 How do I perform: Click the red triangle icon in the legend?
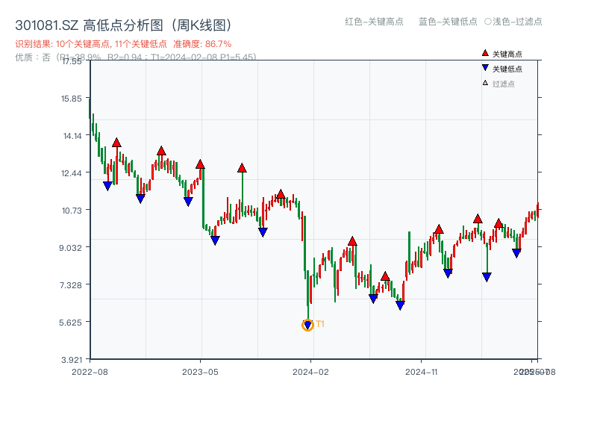coord(485,54)
